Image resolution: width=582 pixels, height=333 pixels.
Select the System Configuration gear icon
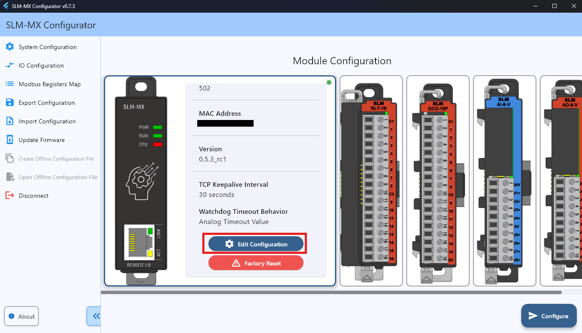(x=10, y=46)
